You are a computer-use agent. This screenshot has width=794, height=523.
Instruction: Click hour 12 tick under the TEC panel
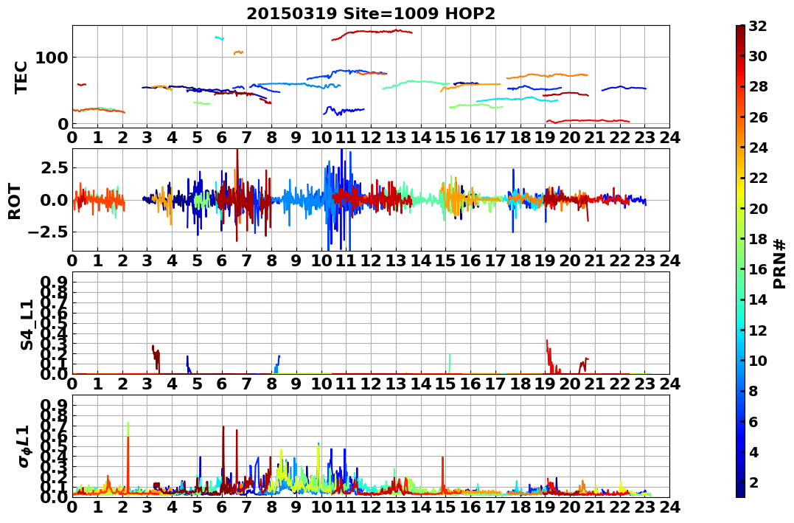pyautogui.click(x=371, y=137)
